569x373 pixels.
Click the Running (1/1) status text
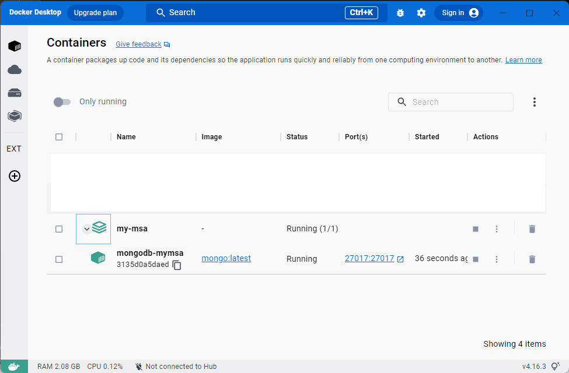coord(312,228)
